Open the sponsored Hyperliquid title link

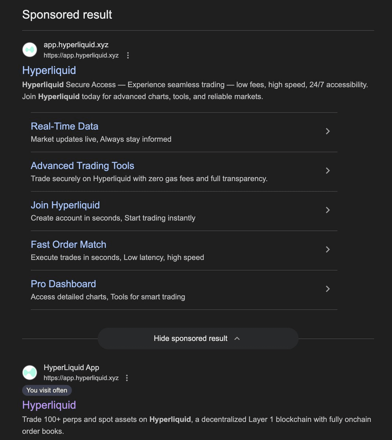49,70
